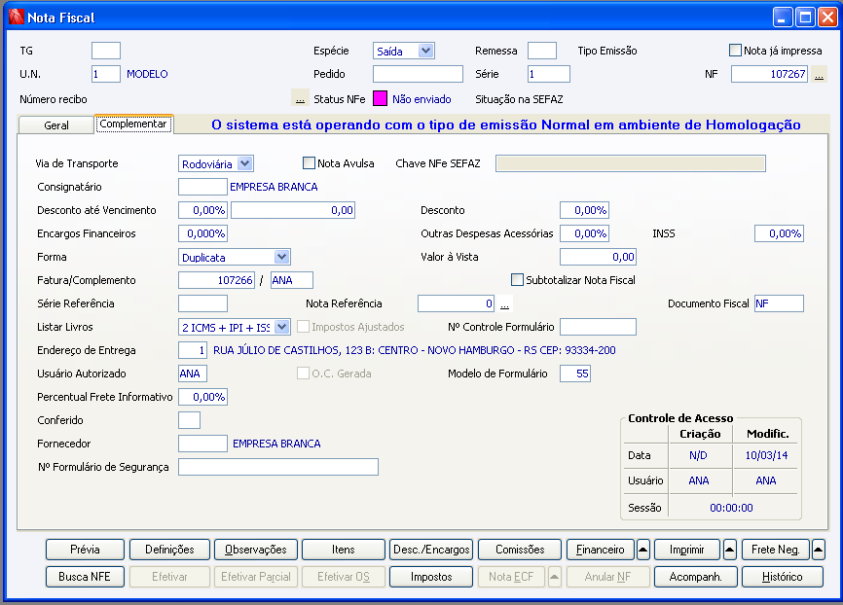This screenshot has height=605, width=843.
Task: Click the Fornecedor code field
Action: (202, 444)
